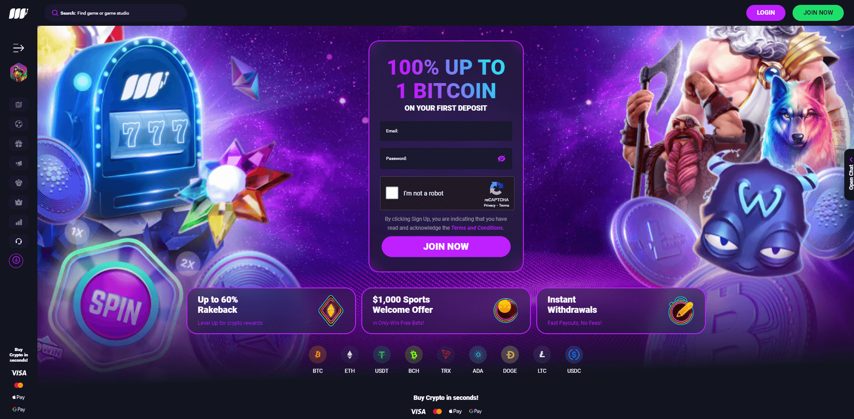The height and width of the screenshot is (419, 854).
Task: Open the parrot avatar icon
Action: [x=19, y=72]
